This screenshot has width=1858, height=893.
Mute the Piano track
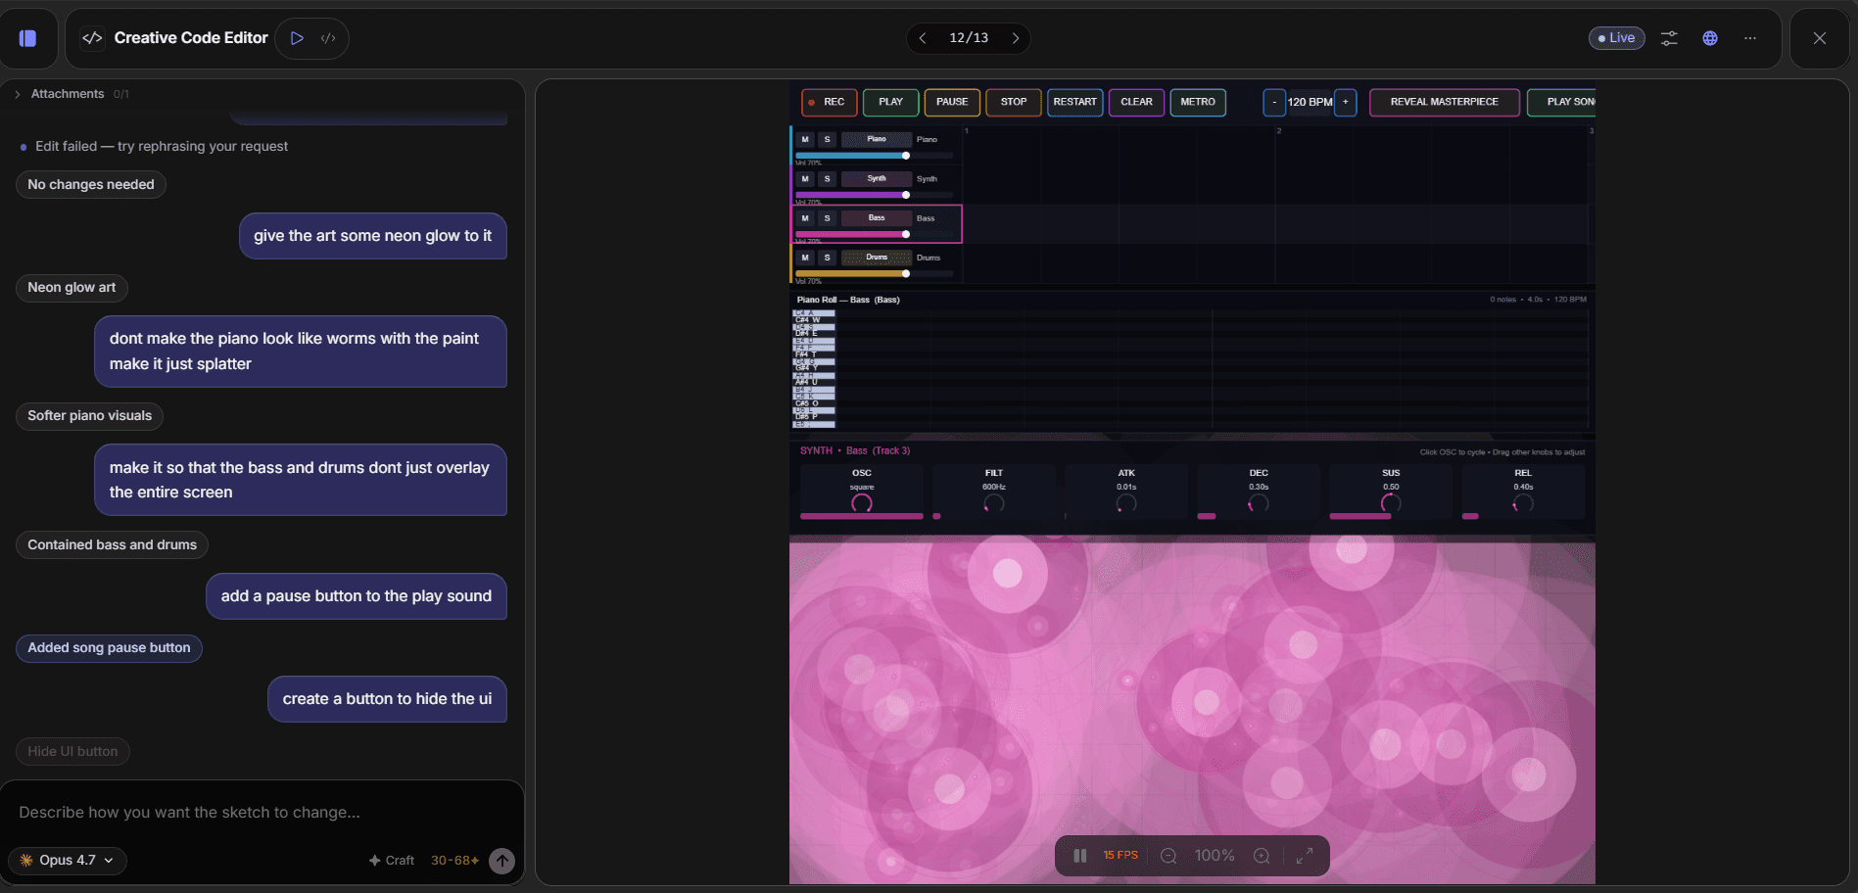805,139
